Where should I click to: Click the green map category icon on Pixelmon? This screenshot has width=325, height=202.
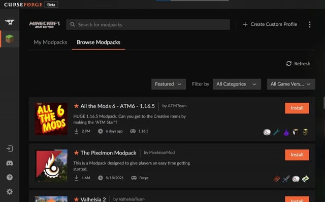coord(305,179)
